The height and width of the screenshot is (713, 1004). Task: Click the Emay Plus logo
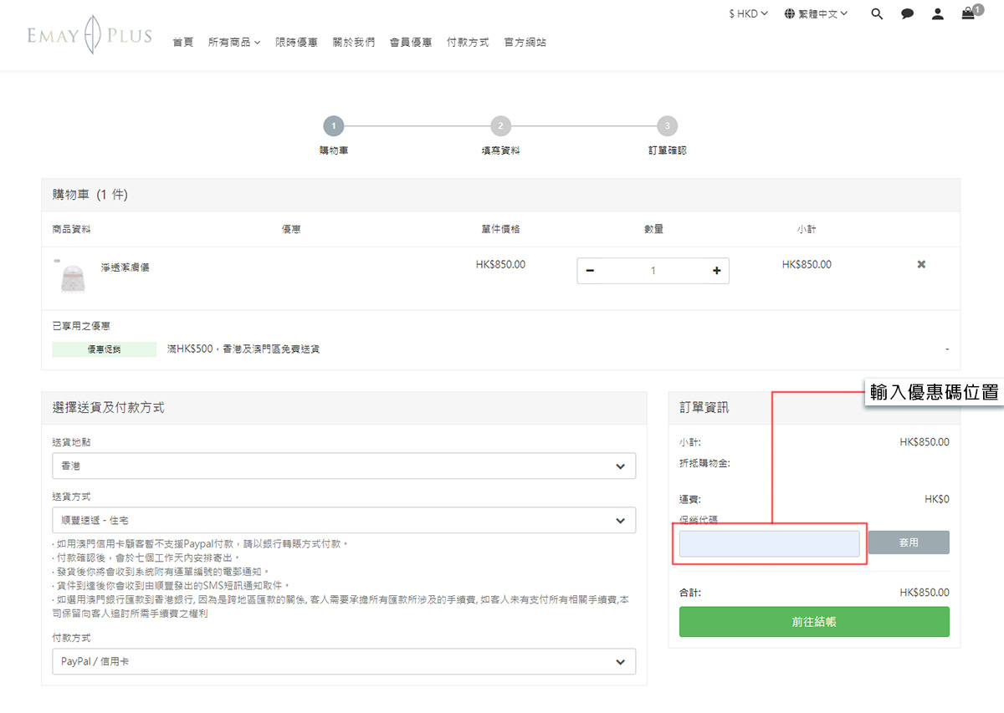90,36
